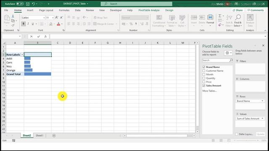Open PivotTable Fields tools gear menu
Viewport: 269px width, 151px height.
(x=228, y=53)
